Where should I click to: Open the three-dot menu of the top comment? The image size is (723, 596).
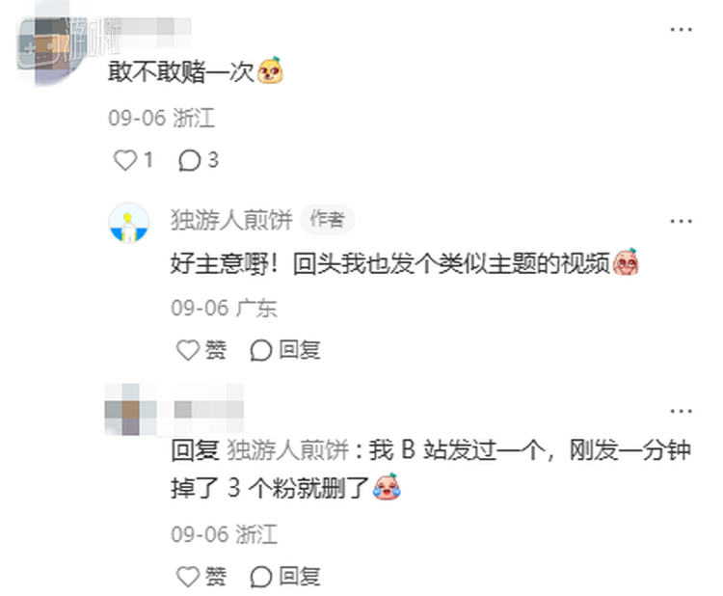(x=681, y=30)
